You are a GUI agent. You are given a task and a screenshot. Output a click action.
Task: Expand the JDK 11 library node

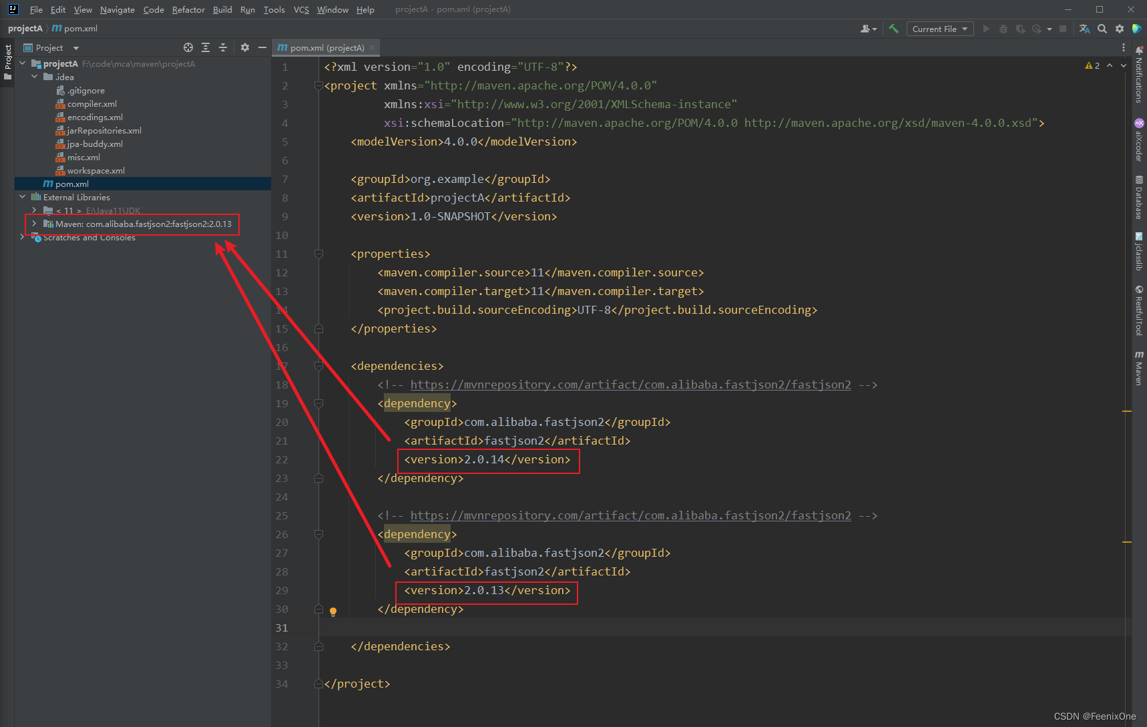[x=35, y=210]
